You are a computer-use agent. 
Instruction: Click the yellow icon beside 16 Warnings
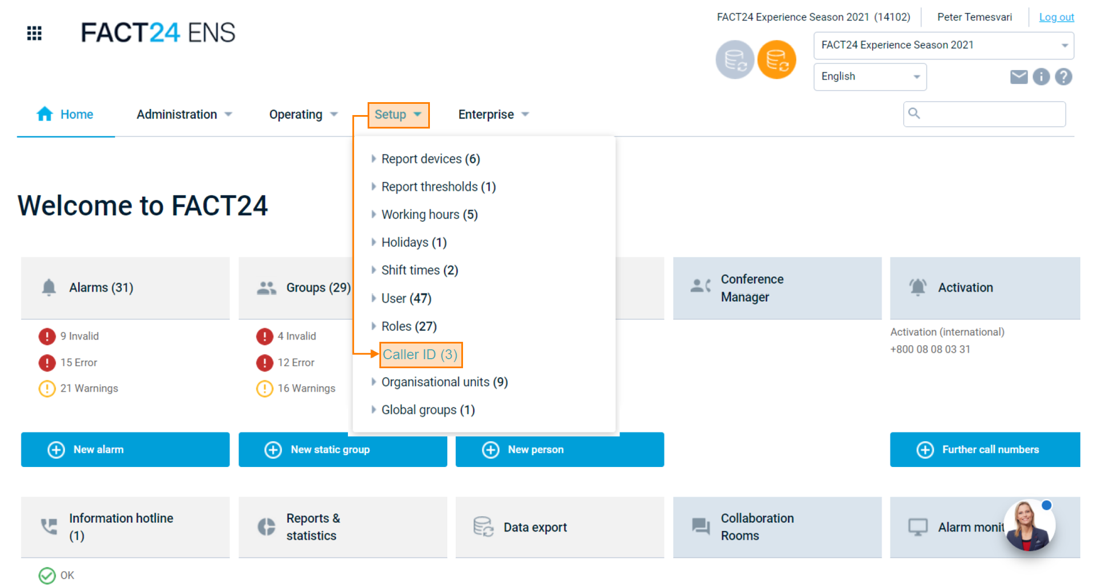point(264,388)
